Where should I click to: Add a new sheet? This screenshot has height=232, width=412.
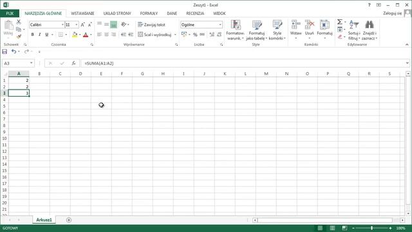point(69,220)
